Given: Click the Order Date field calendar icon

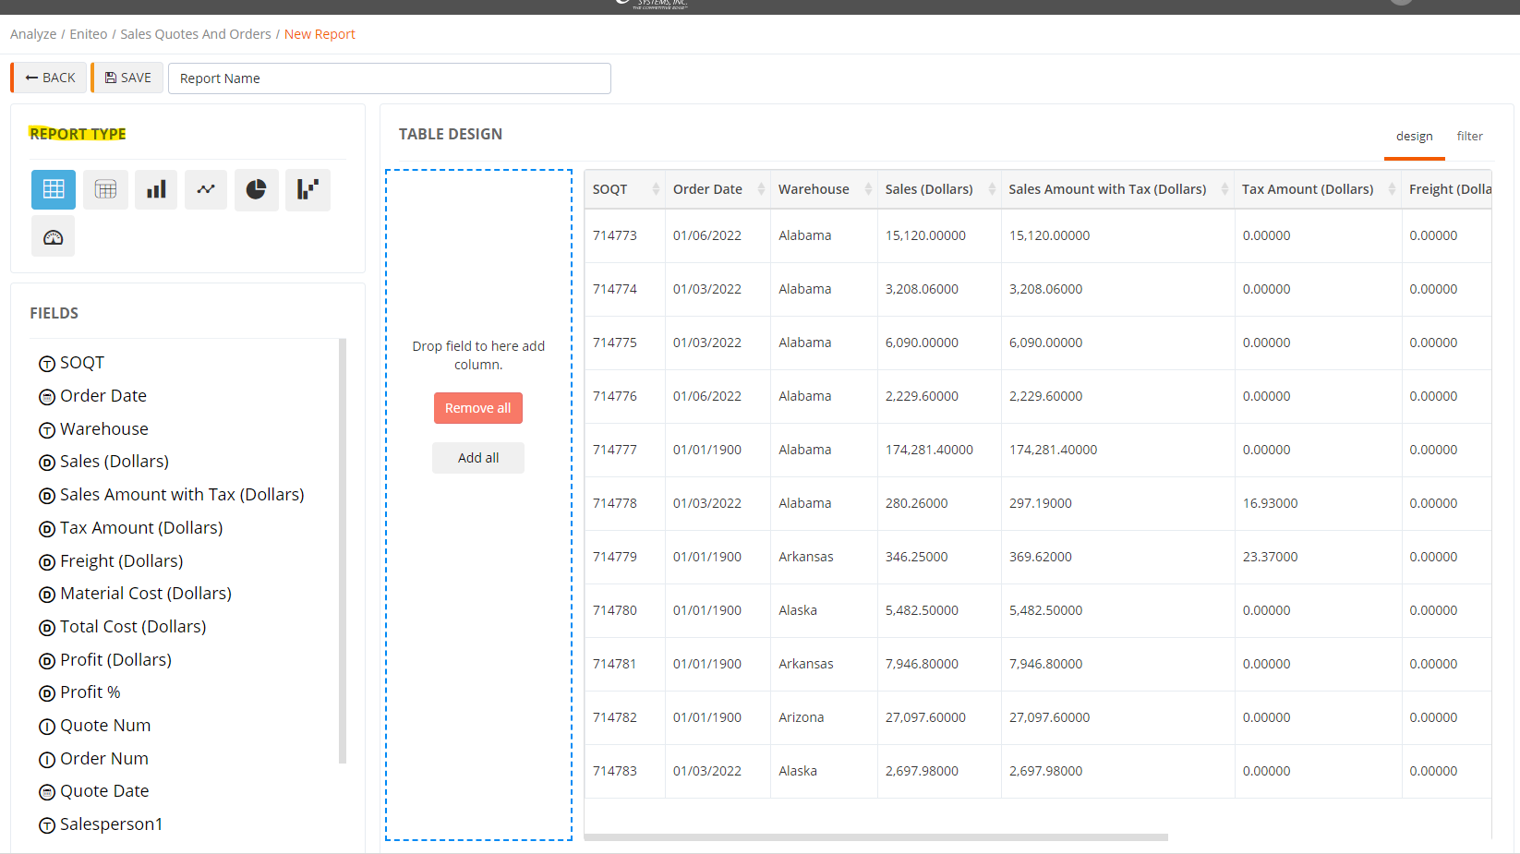Looking at the screenshot, I should click(x=47, y=397).
